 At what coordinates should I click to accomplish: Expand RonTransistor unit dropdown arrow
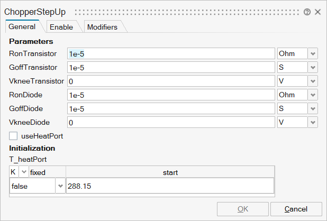pos(313,53)
